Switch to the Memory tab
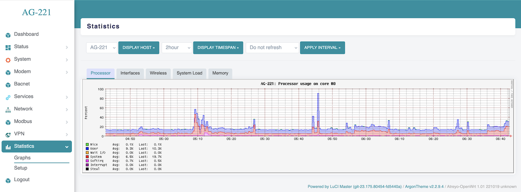 coord(220,73)
